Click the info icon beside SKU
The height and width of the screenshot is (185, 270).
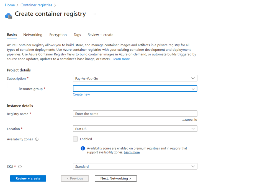20,166
